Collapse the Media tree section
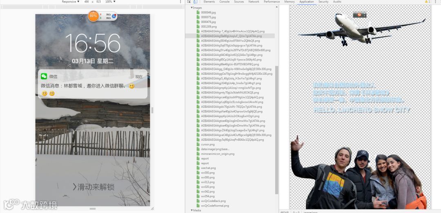Image resolution: width=441 pixels, height=213 pixels. [192, 211]
